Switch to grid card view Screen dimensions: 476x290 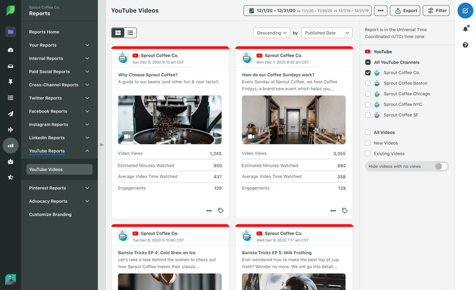pyautogui.click(x=118, y=33)
